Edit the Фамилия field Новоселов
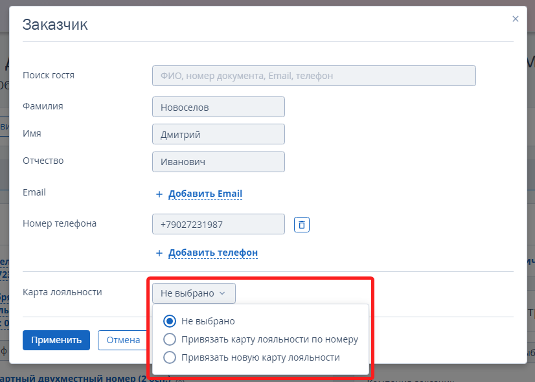This screenshot has height=382, width=535. click(x=218, y=107)
